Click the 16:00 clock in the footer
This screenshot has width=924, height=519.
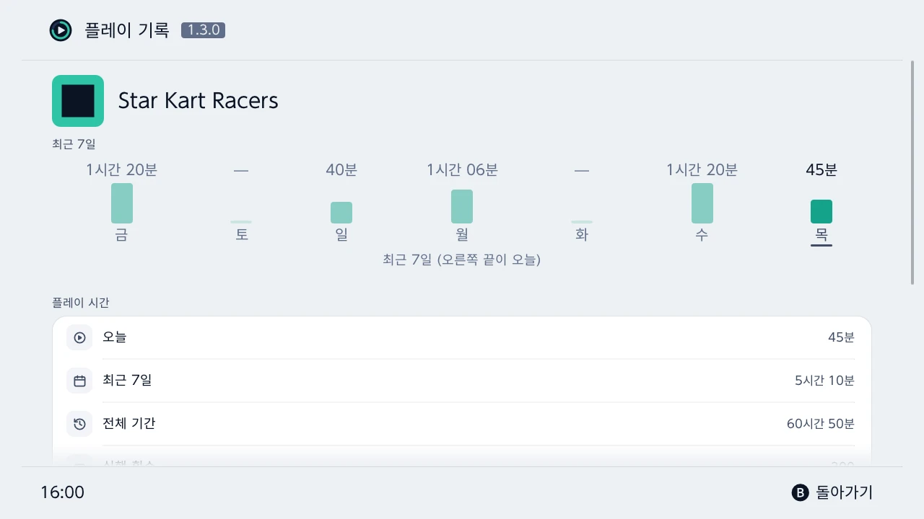(62, 492)
